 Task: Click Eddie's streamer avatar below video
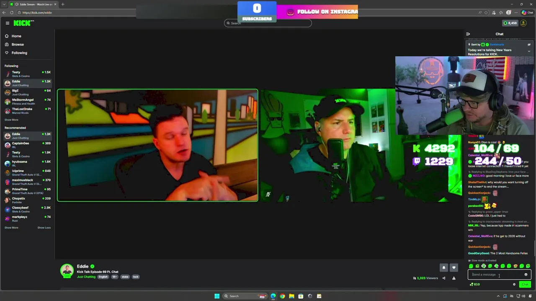pos(67,271)
